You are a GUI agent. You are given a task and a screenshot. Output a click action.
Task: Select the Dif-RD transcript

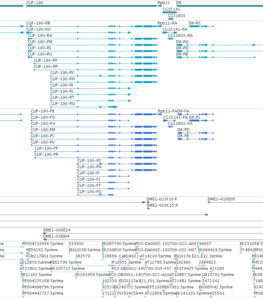point(219,51)
